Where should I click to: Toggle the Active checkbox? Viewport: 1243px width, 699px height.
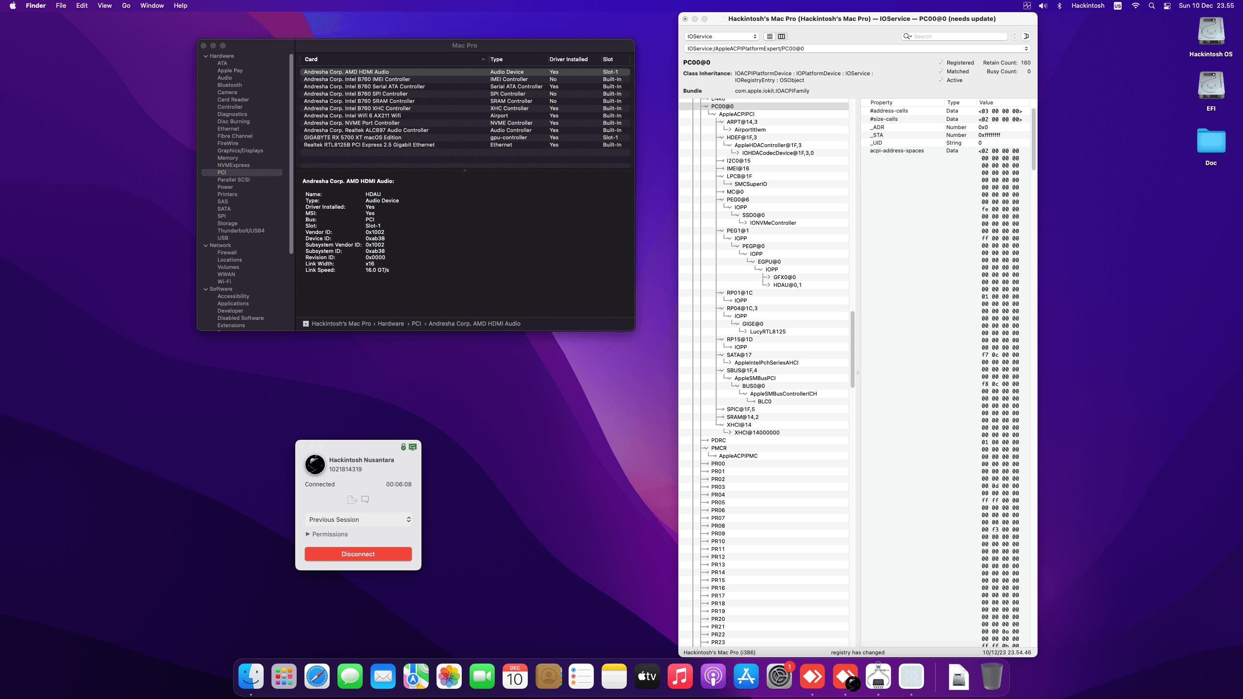[941, 80]
